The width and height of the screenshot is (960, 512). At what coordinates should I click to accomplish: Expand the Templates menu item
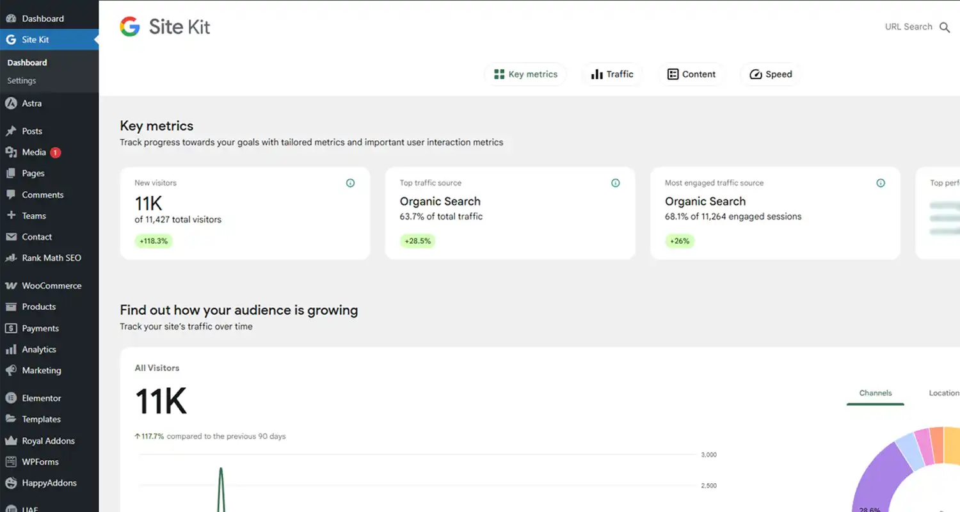(x=42, y=419)
